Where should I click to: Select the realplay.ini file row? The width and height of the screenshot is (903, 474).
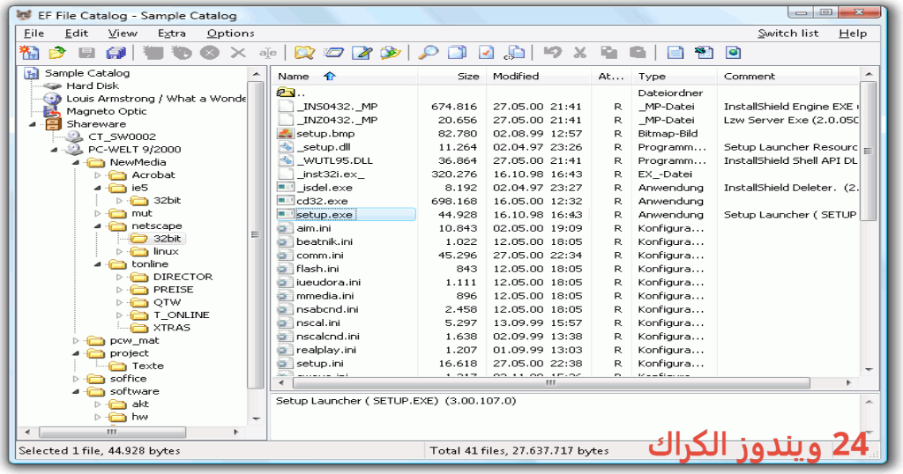(567, 350)
